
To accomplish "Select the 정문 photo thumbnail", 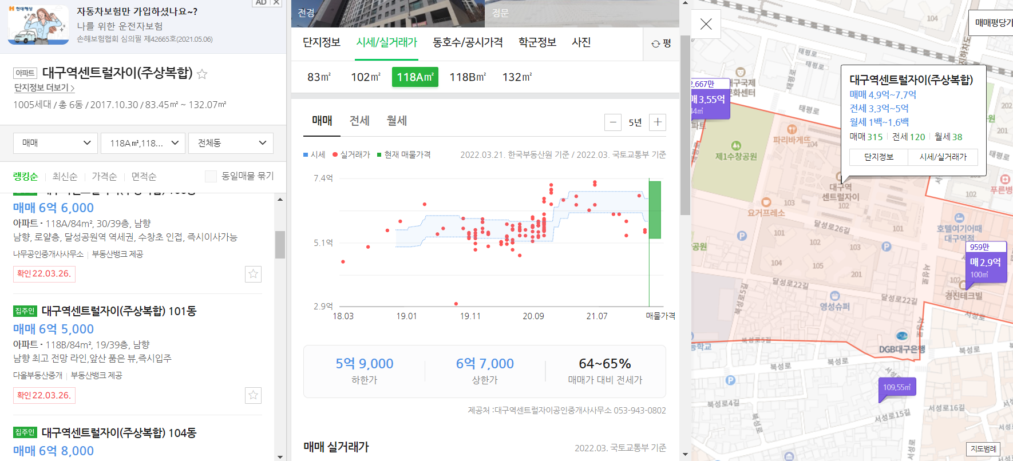I will pyautogui.click(x=582, y=14).
